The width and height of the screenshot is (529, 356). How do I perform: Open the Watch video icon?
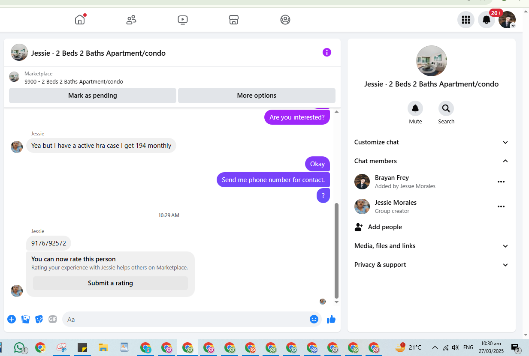(182, 20)
